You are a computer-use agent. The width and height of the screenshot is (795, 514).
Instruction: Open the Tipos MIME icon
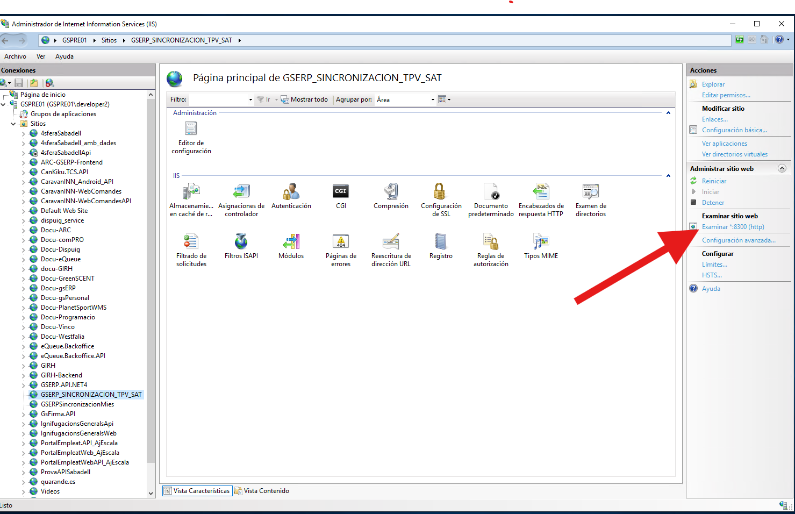541,242
